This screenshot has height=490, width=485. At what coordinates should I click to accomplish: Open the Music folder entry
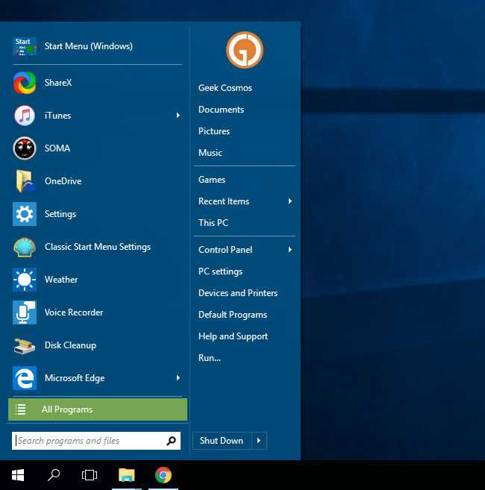[210, 152]
